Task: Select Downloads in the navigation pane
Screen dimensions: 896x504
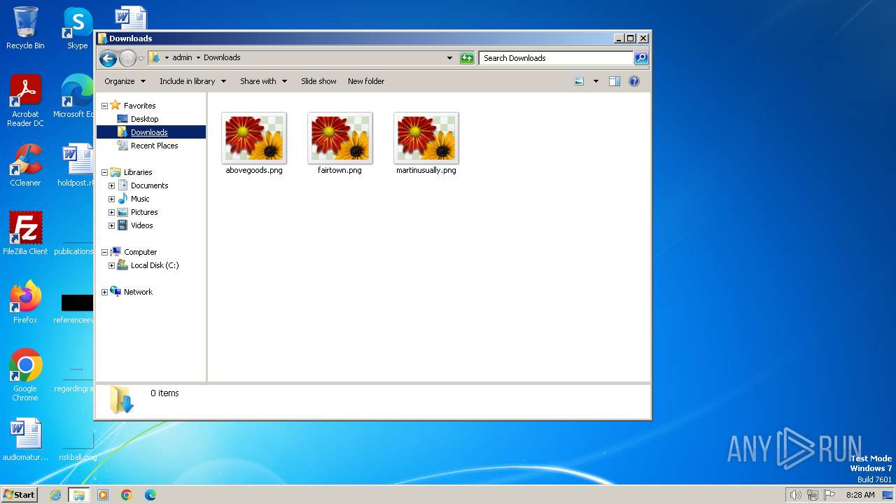Action: point(149,132)
